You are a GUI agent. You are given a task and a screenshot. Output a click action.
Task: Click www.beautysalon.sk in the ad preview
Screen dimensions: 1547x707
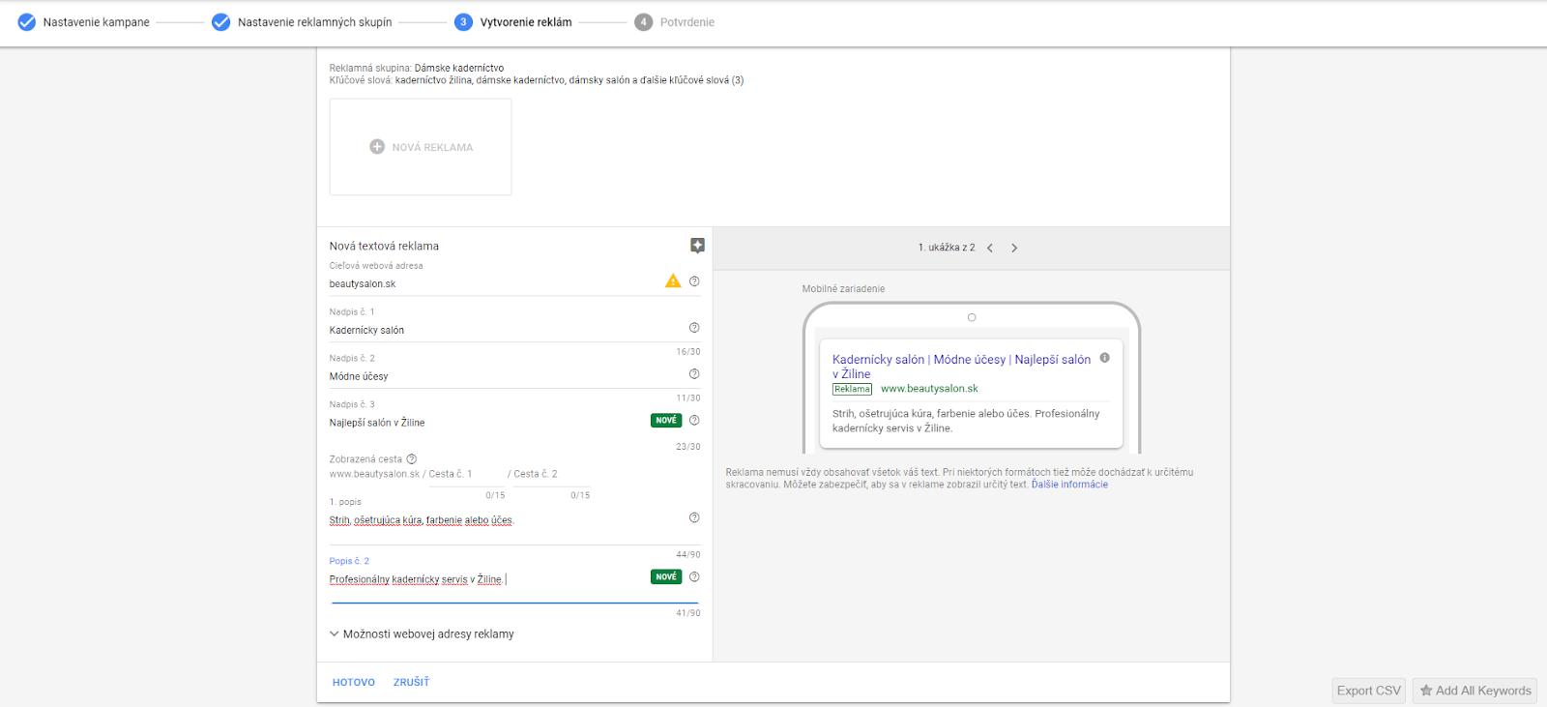point(929,389)
